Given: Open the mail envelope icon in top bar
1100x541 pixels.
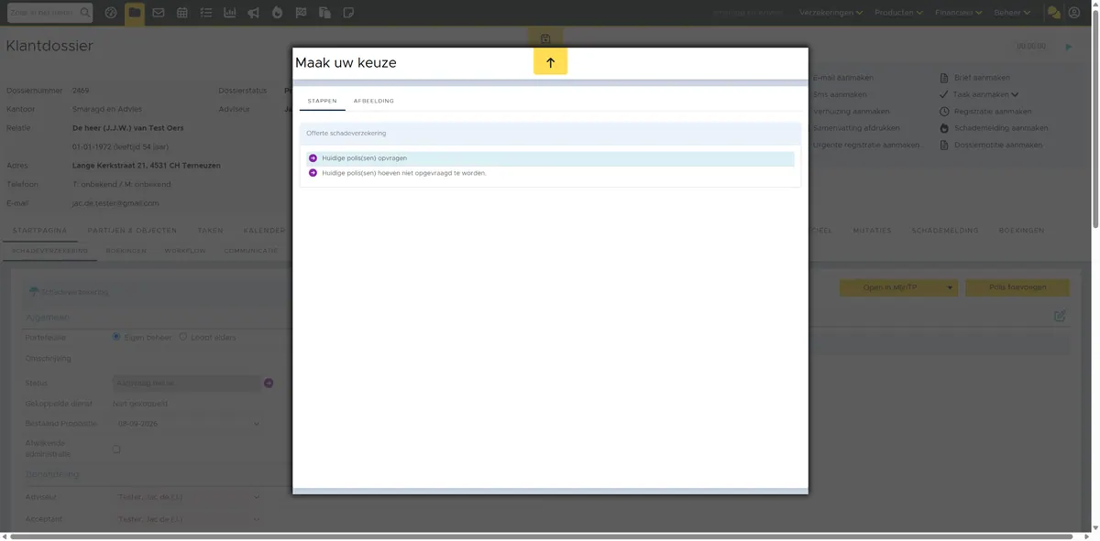Looking at the screenshot, I should pyautogui.click(x=159, y=13).
